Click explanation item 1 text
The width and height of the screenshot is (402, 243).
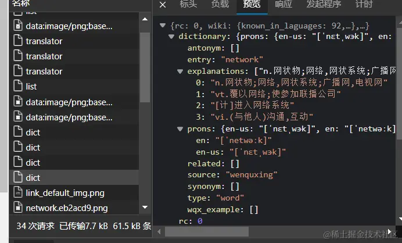[275, 94]
